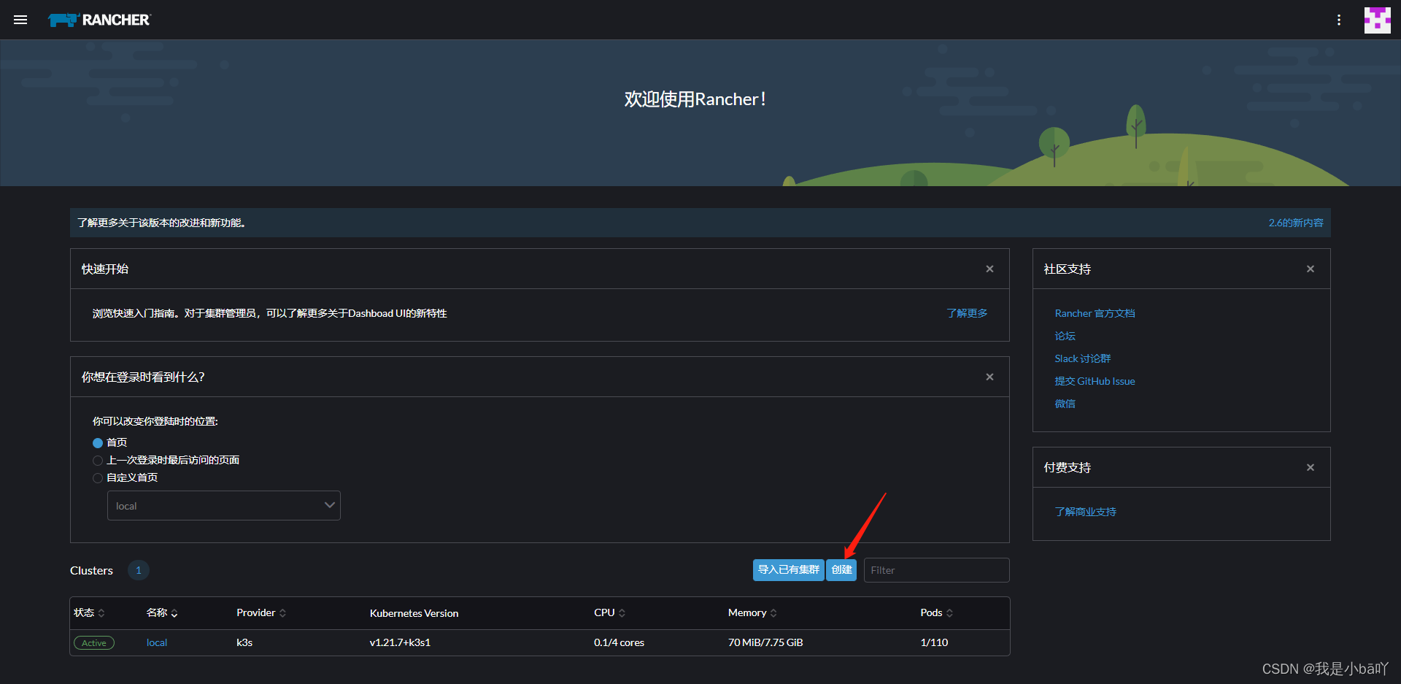Click the Rancher logo
The width and height of the screenshot is (1401, 684).
point(99,20)
